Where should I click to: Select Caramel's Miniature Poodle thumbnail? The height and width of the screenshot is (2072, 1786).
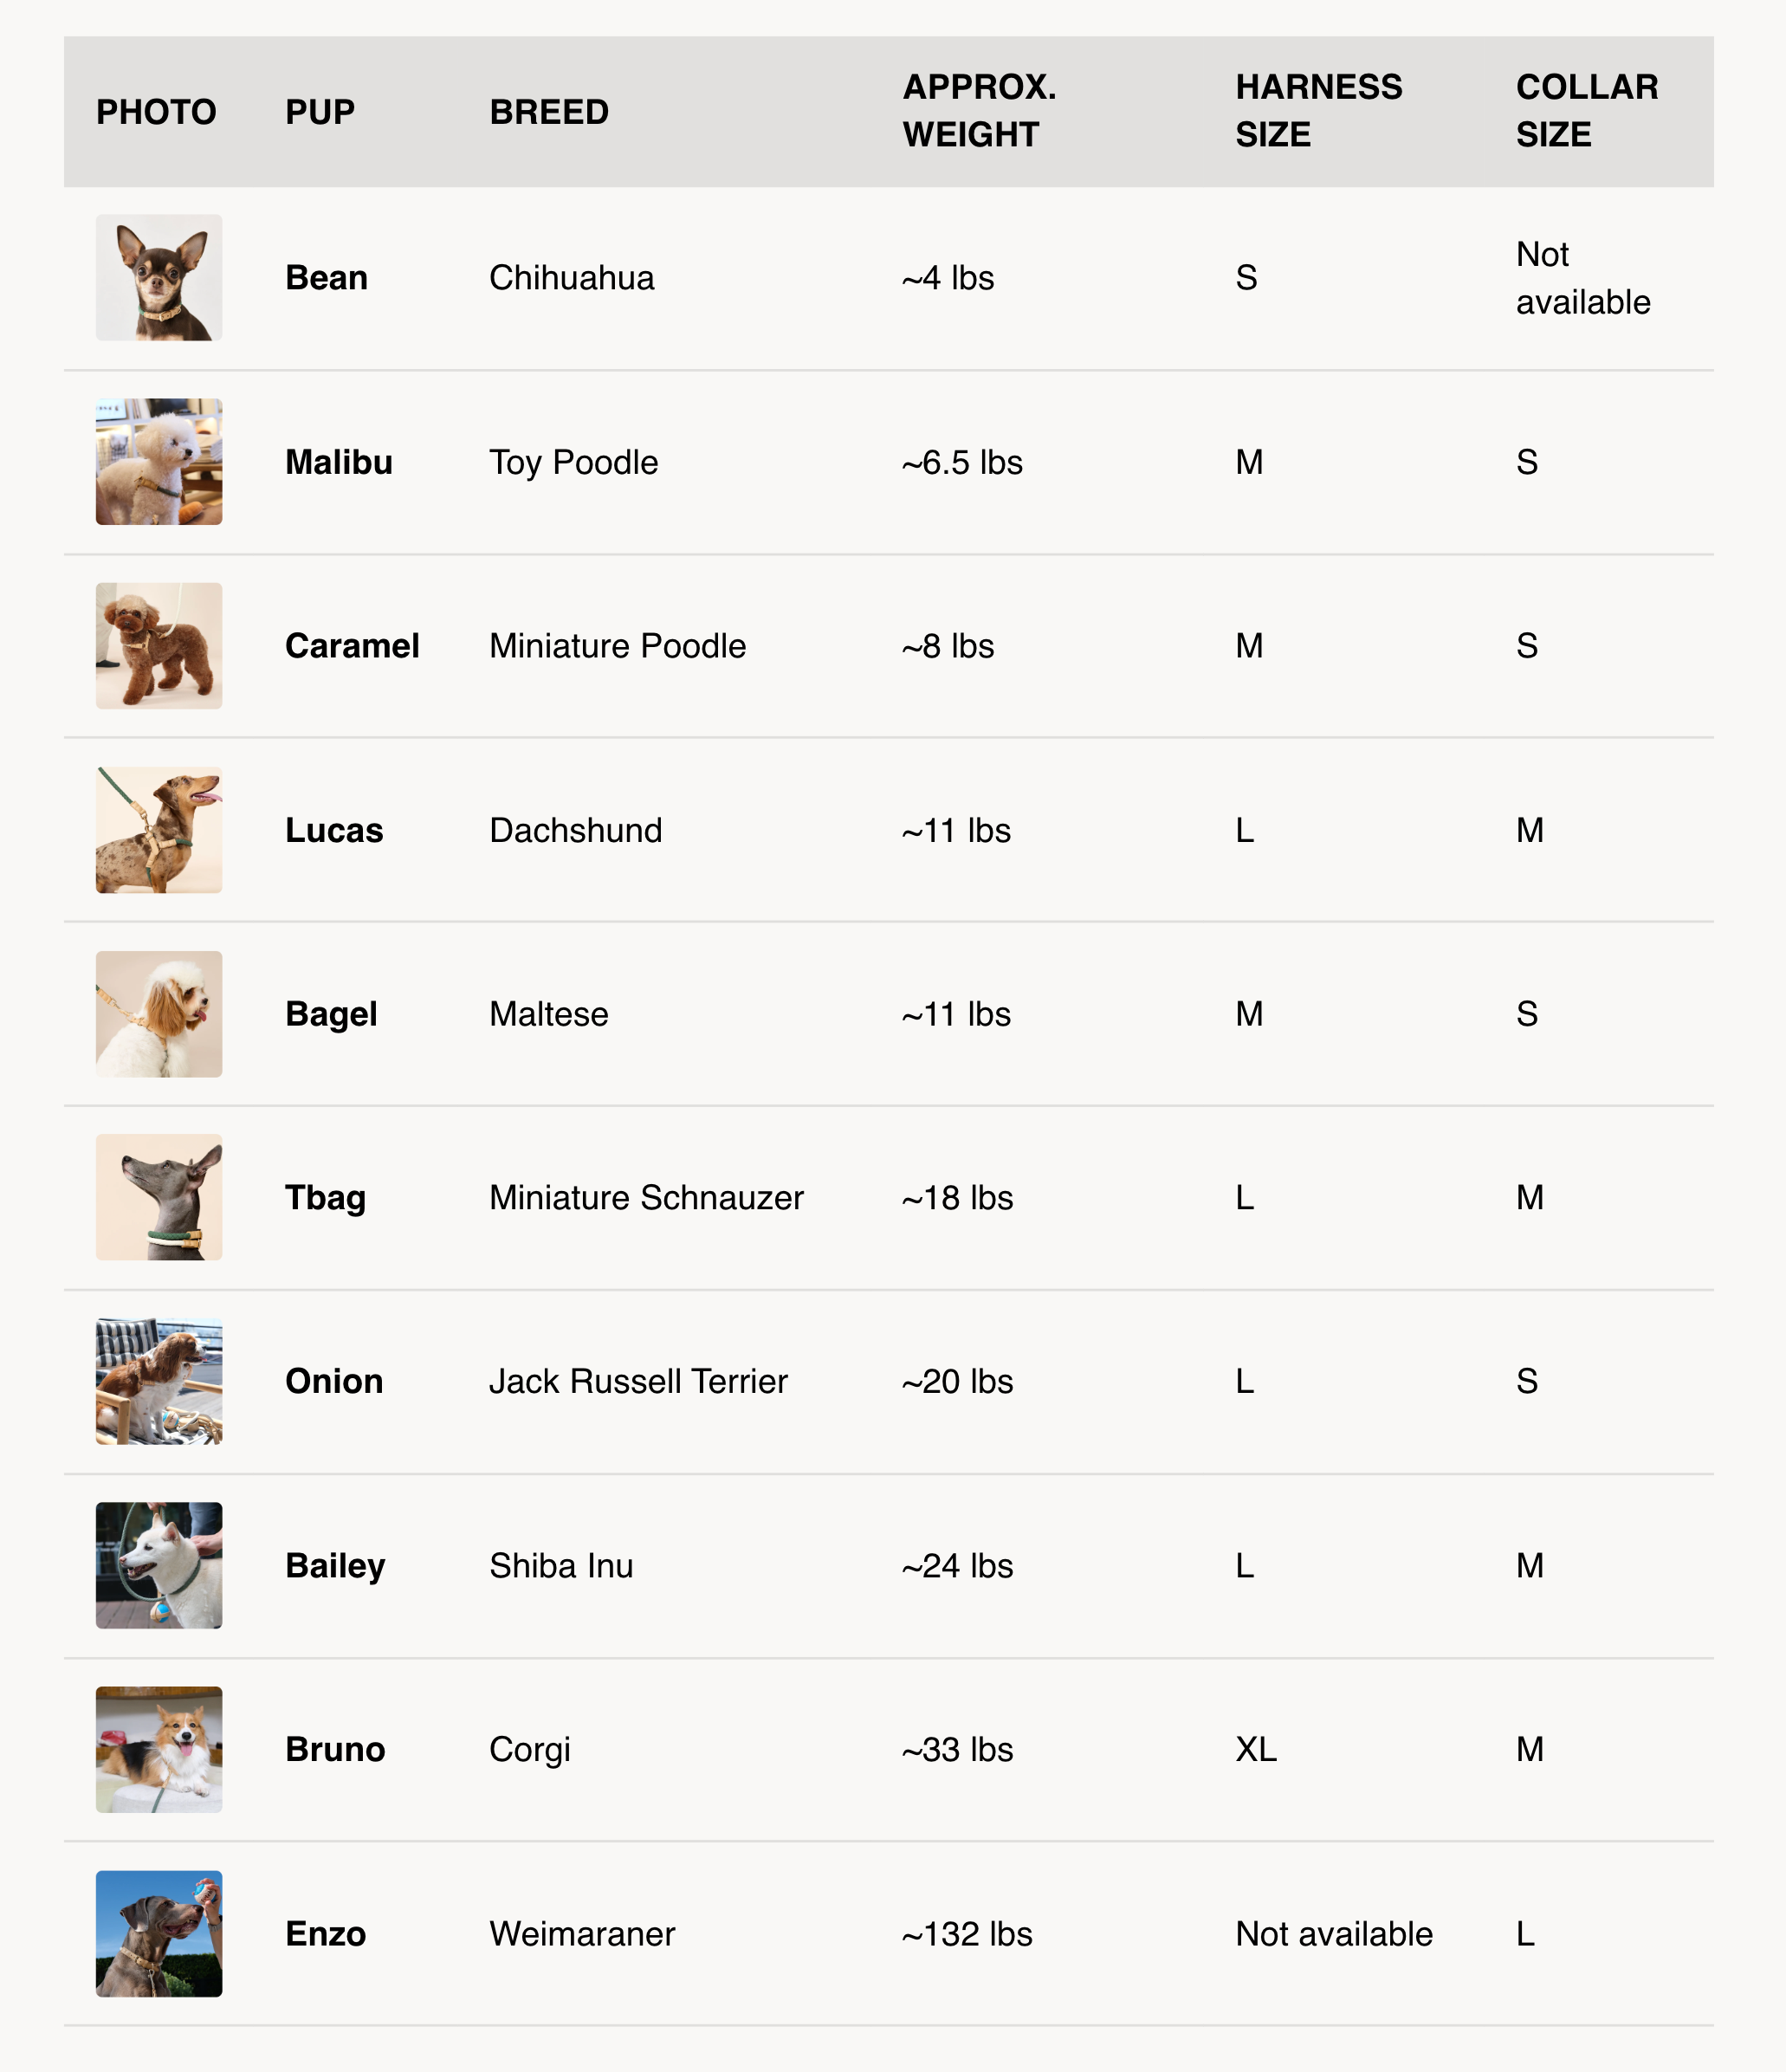159,646
